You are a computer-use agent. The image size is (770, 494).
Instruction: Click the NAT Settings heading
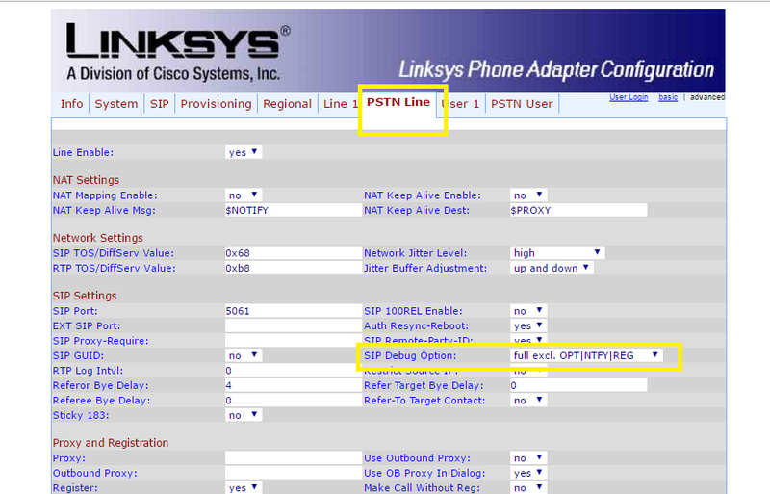[x=86, y=180]
